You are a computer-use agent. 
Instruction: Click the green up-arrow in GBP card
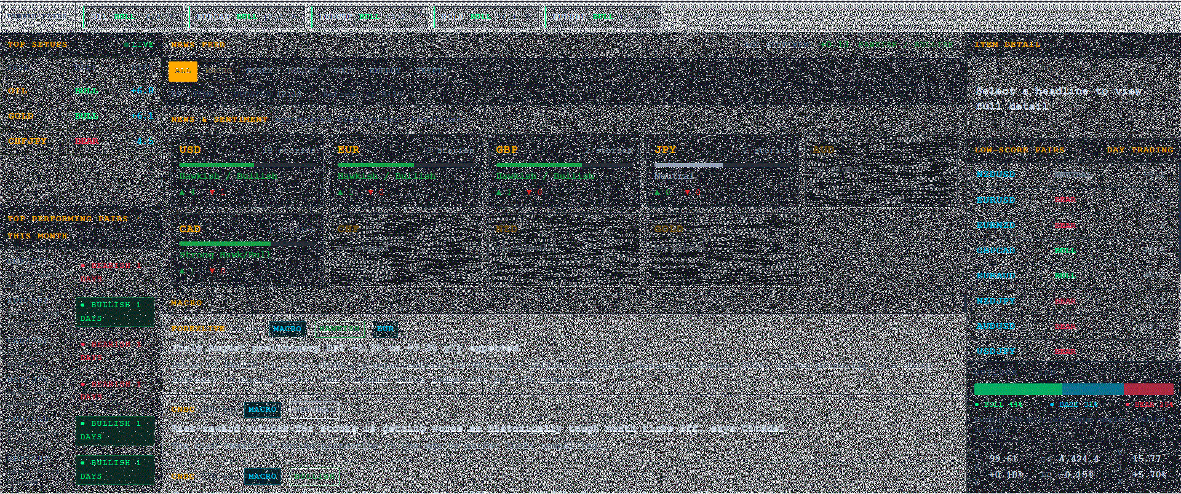(x=499, y=193)
